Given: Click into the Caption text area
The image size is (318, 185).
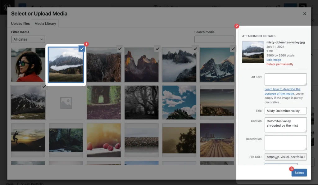Looking at the screenshot, I should 286,125.
